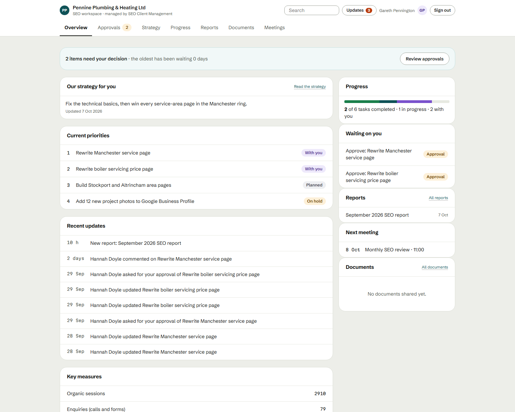Screen dimensions: 515x412
Task: Select Add 12 new project photos priority
Action: tap(196, 201)
